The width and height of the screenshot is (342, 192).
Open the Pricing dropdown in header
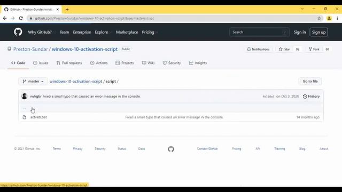(x=150, y=32)
